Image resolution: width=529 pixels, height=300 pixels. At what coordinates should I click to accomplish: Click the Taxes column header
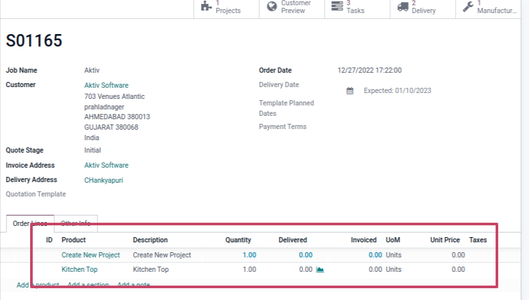pyautogui.click(x=478, y=240)
